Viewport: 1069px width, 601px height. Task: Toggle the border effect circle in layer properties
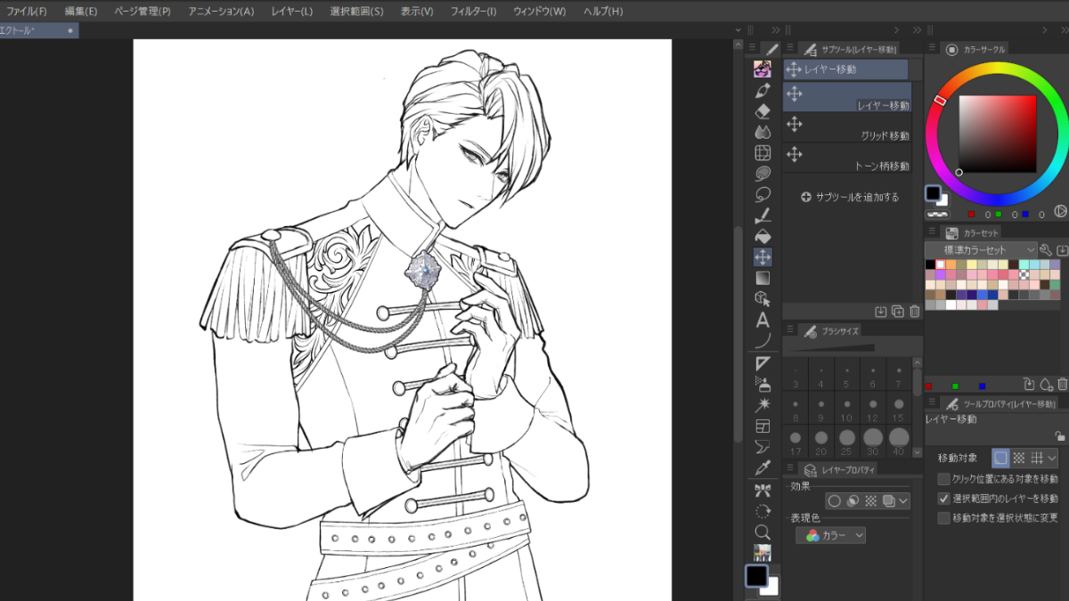click(x=835, y=501)
